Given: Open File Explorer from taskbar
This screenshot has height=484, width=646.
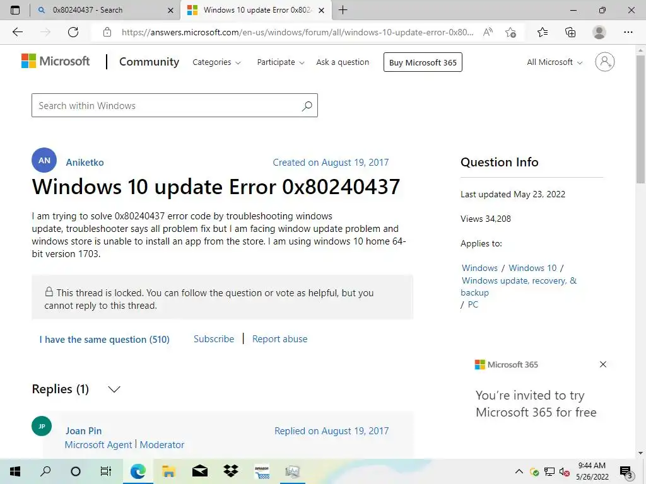Looking at the screenshot, I should [x=168, y=471].
